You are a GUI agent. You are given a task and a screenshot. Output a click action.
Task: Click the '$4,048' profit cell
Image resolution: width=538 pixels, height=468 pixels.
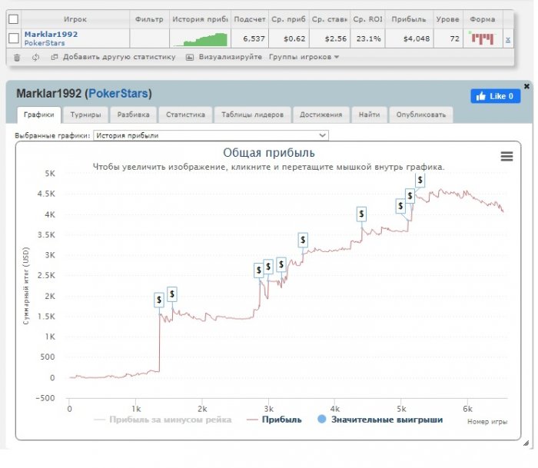pos(410,38)
